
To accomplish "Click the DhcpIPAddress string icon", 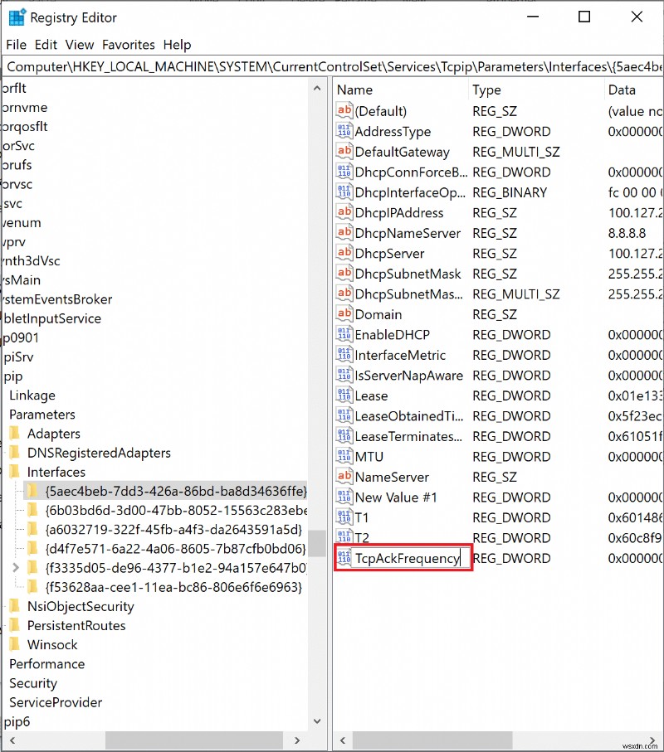I will click(x=344, y=212).
